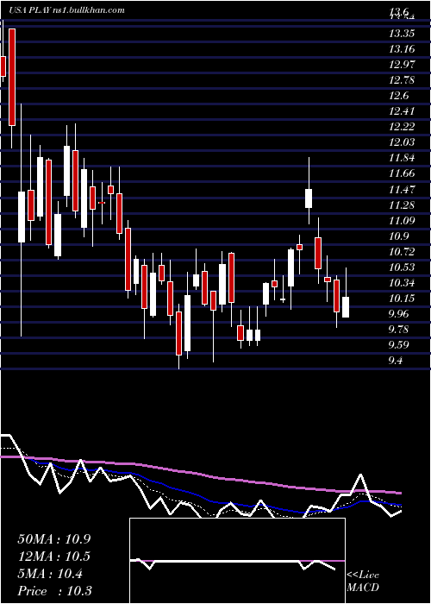Click the 12.97 price axis label
This screenshot has height=604, width=431.
coord(402,65)
